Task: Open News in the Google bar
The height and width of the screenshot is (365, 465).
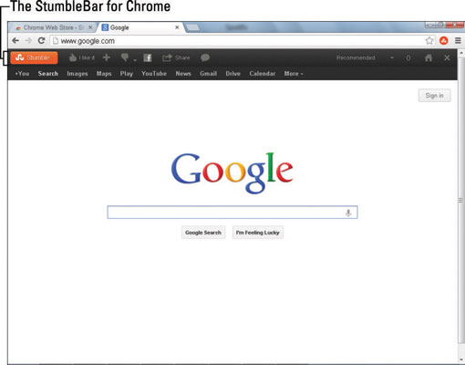Action: 183,74
